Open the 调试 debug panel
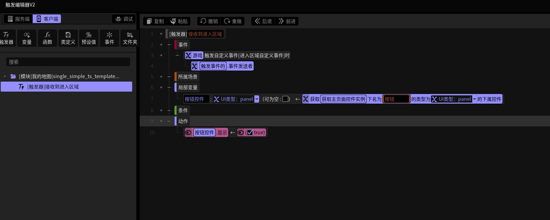Screen dimensions: 550x220 tap(124, 19)
